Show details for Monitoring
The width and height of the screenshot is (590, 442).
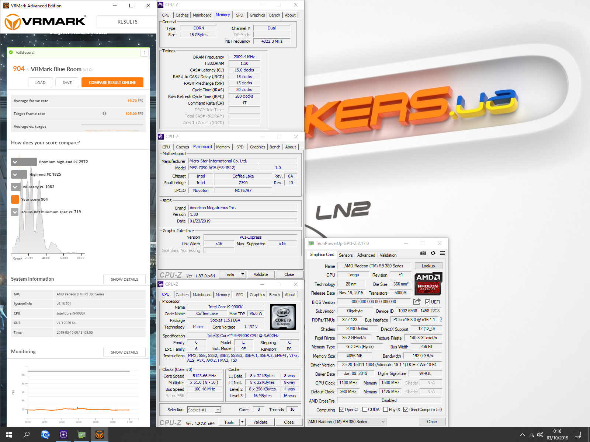124,352
